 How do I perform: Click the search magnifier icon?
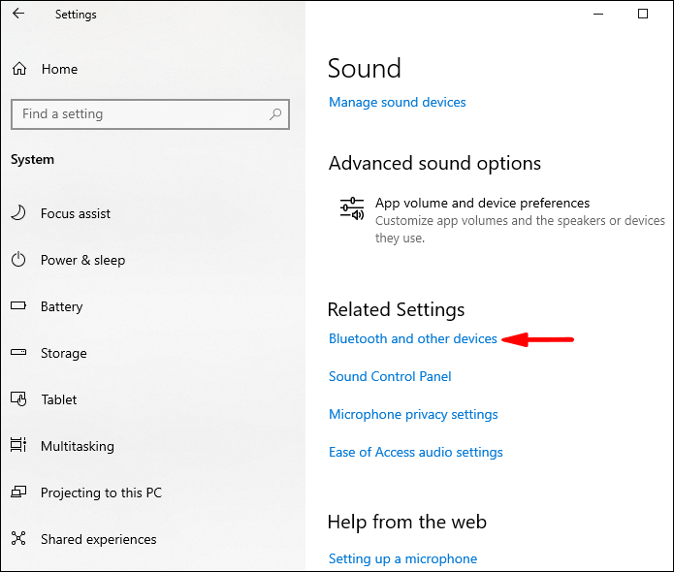(x=276, y=114)
